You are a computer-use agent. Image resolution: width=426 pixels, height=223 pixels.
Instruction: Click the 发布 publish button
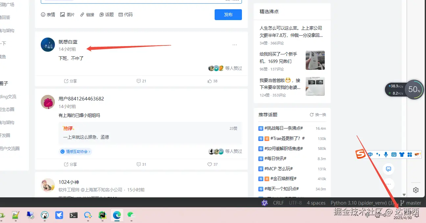point(228,14)
